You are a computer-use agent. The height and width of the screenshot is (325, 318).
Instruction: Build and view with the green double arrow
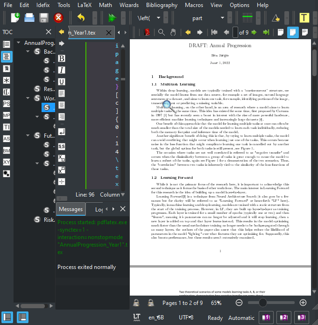pyautogui.click(x=112, y=18)
